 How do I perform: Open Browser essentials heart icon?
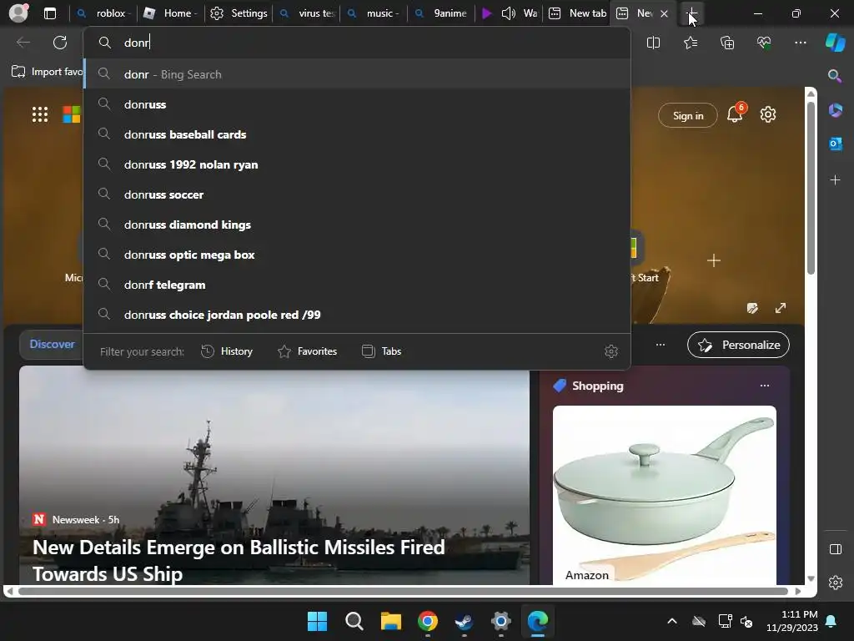(764, 43)
